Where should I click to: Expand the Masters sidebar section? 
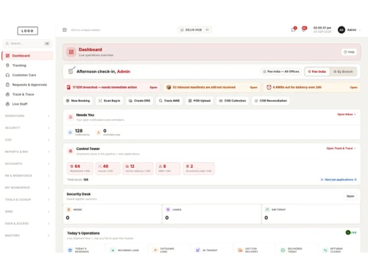(x=27, y=236)
